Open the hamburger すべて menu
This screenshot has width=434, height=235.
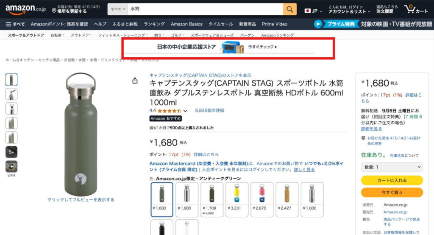[x=15, y=24]
